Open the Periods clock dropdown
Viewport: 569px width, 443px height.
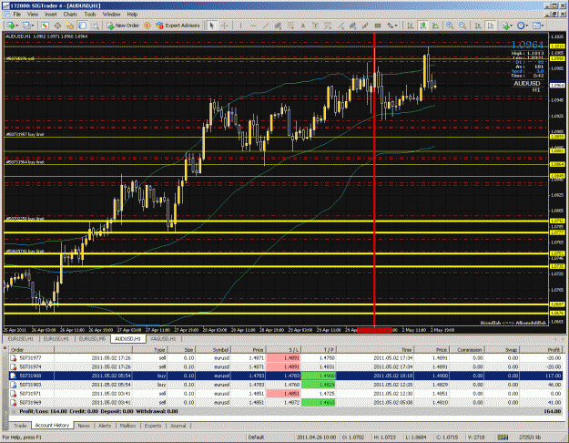pyautogui.click(x=523, y=26)
